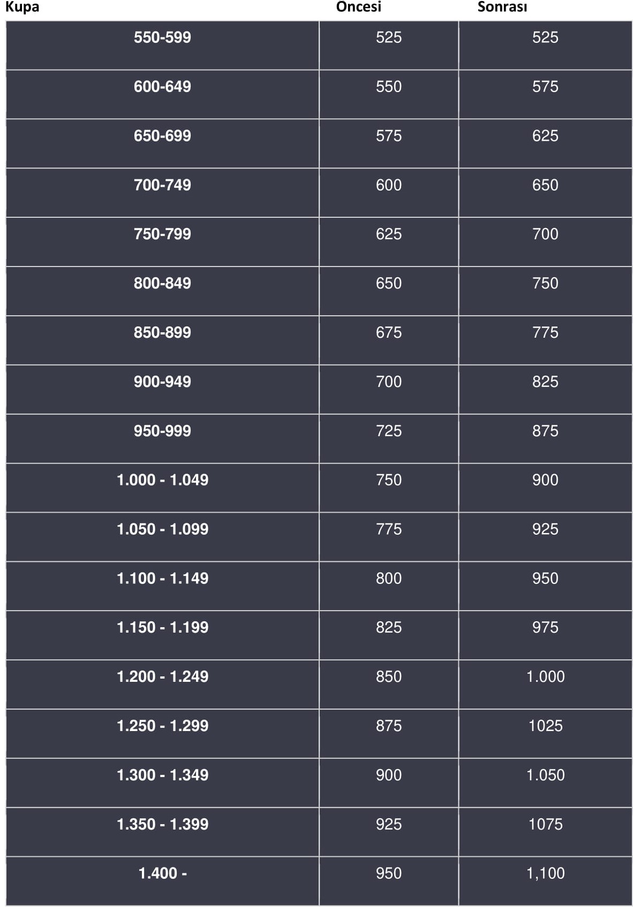The width and height of the screenshot is (633, 913).
Task: Click the Sonrası value 1025
Action: click(545, 726)
